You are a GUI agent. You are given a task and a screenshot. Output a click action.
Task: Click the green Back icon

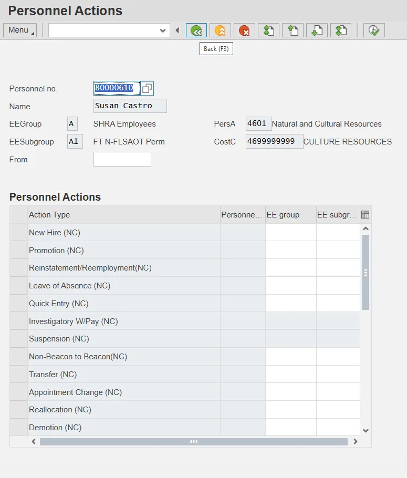196,30
